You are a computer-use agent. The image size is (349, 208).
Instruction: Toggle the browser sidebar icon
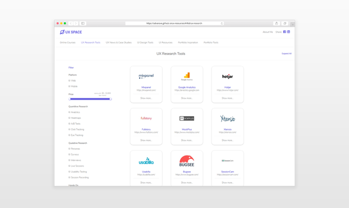83,24
